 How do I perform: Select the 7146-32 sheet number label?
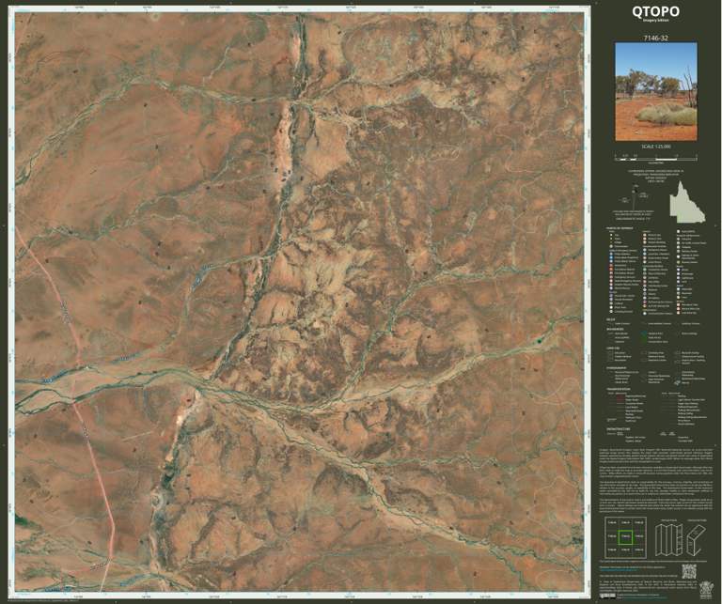[655, 39]
